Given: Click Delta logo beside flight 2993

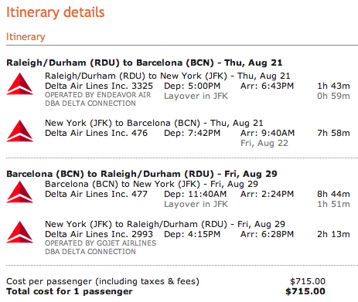Looking at the screenshot, I should tap(20, 232).
